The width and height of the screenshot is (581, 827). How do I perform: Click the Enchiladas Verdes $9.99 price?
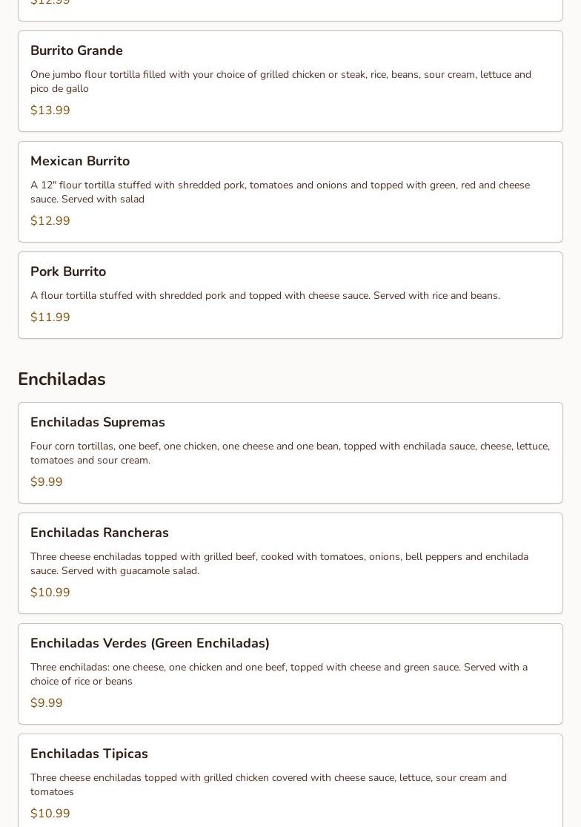tap(47, 703)
